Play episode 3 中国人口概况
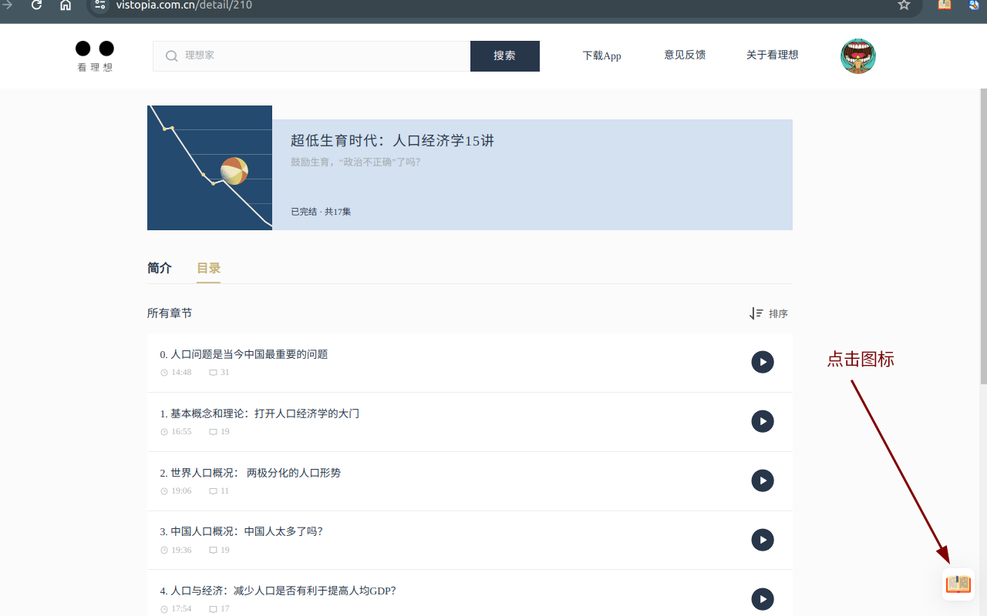The image size is (987, 616). [x=762, y=540]
